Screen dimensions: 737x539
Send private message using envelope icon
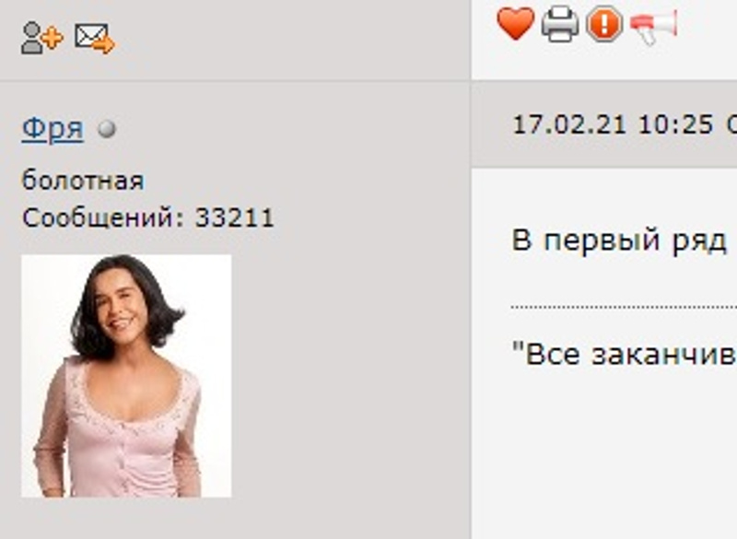coord(95,38)
